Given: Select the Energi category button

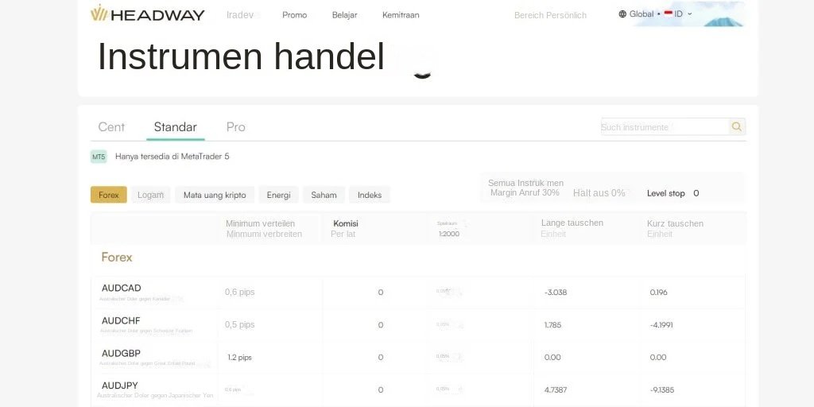Looking at the screenshot, I should click(x=279, y=195).
